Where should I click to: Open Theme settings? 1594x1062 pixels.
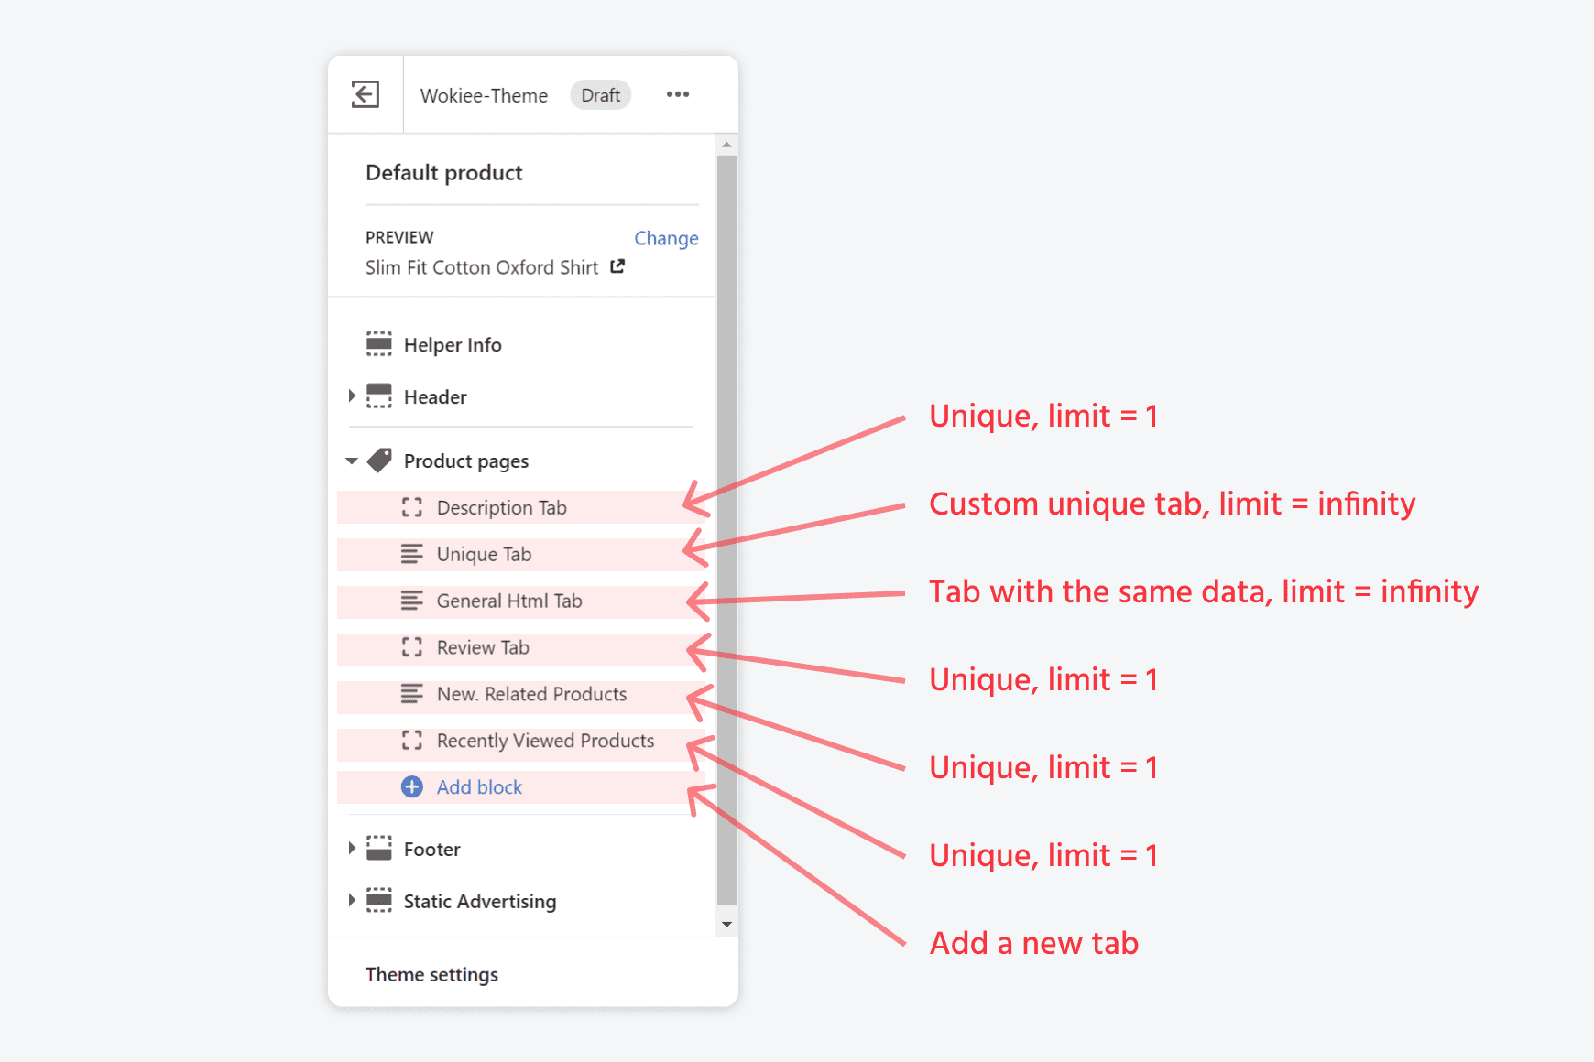(431, 974)
